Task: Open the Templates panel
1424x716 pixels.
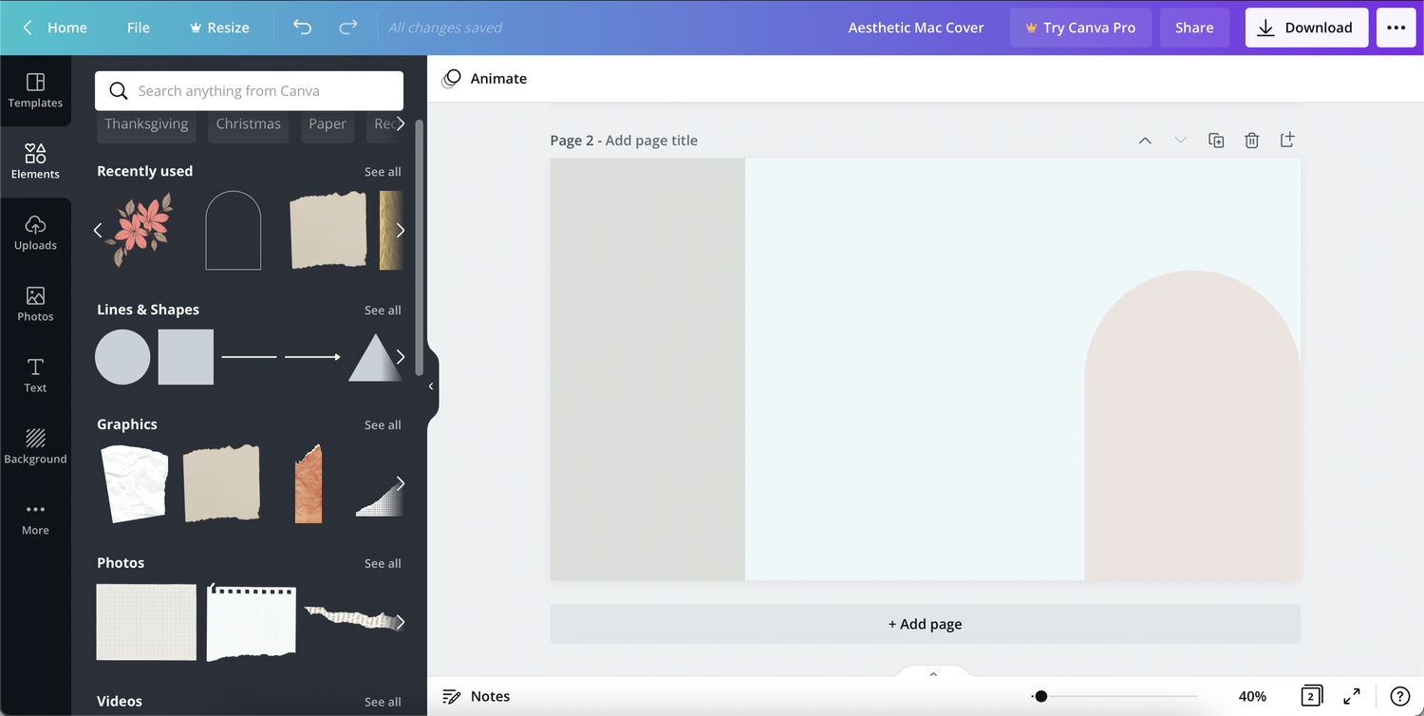Action: coord(35,91)
